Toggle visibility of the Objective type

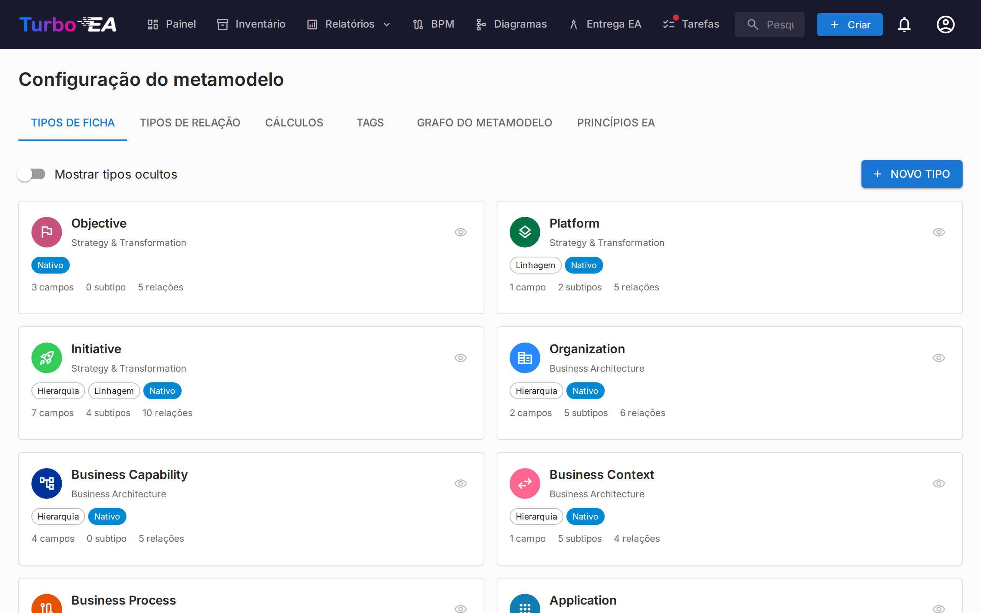(461, 232)
